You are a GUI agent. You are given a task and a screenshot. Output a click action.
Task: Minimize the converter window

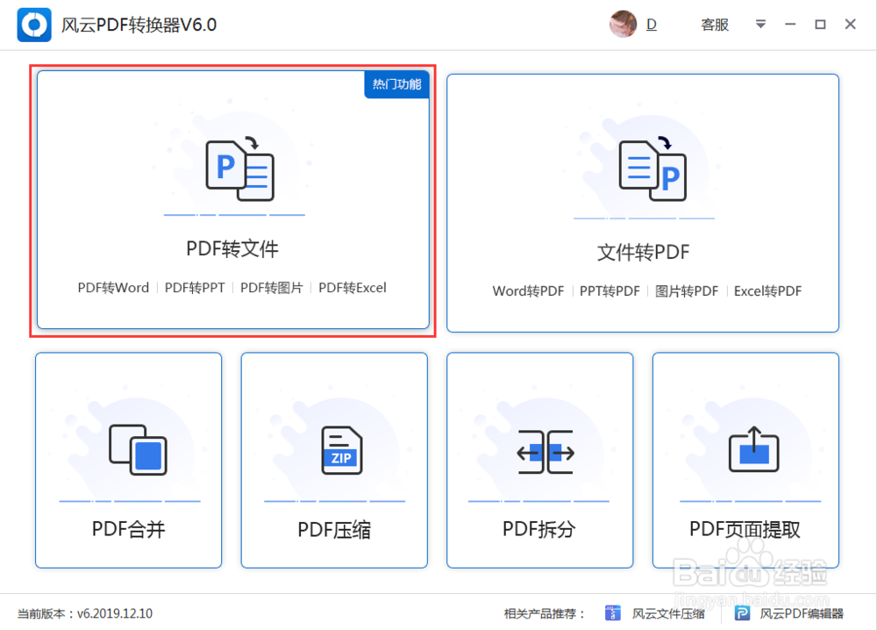pyautogui.click(x=790, y=24)
